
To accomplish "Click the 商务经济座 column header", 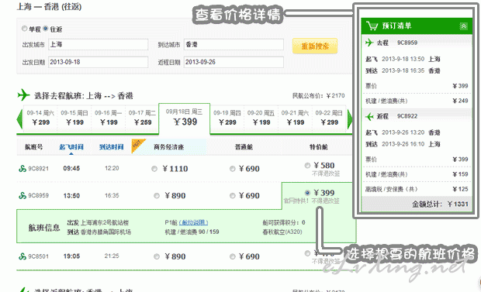I will pyautogui.click(x=168, y=147).
